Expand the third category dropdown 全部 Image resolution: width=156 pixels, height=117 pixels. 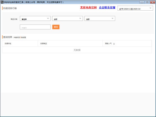(x=100, y=19)
